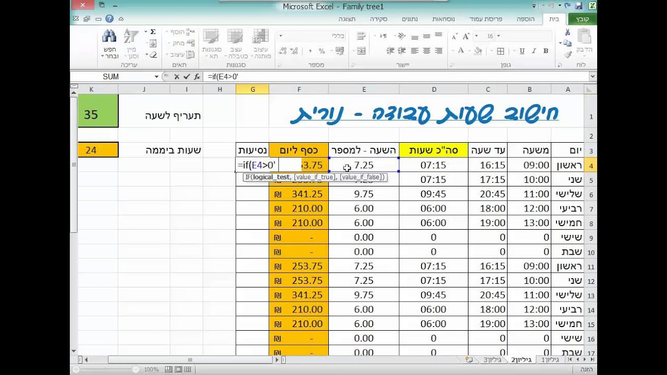The height and width of the screenshot is (375, 667).
Task: Cancel formula entry with X icon
Action: [x=177, y=77]
